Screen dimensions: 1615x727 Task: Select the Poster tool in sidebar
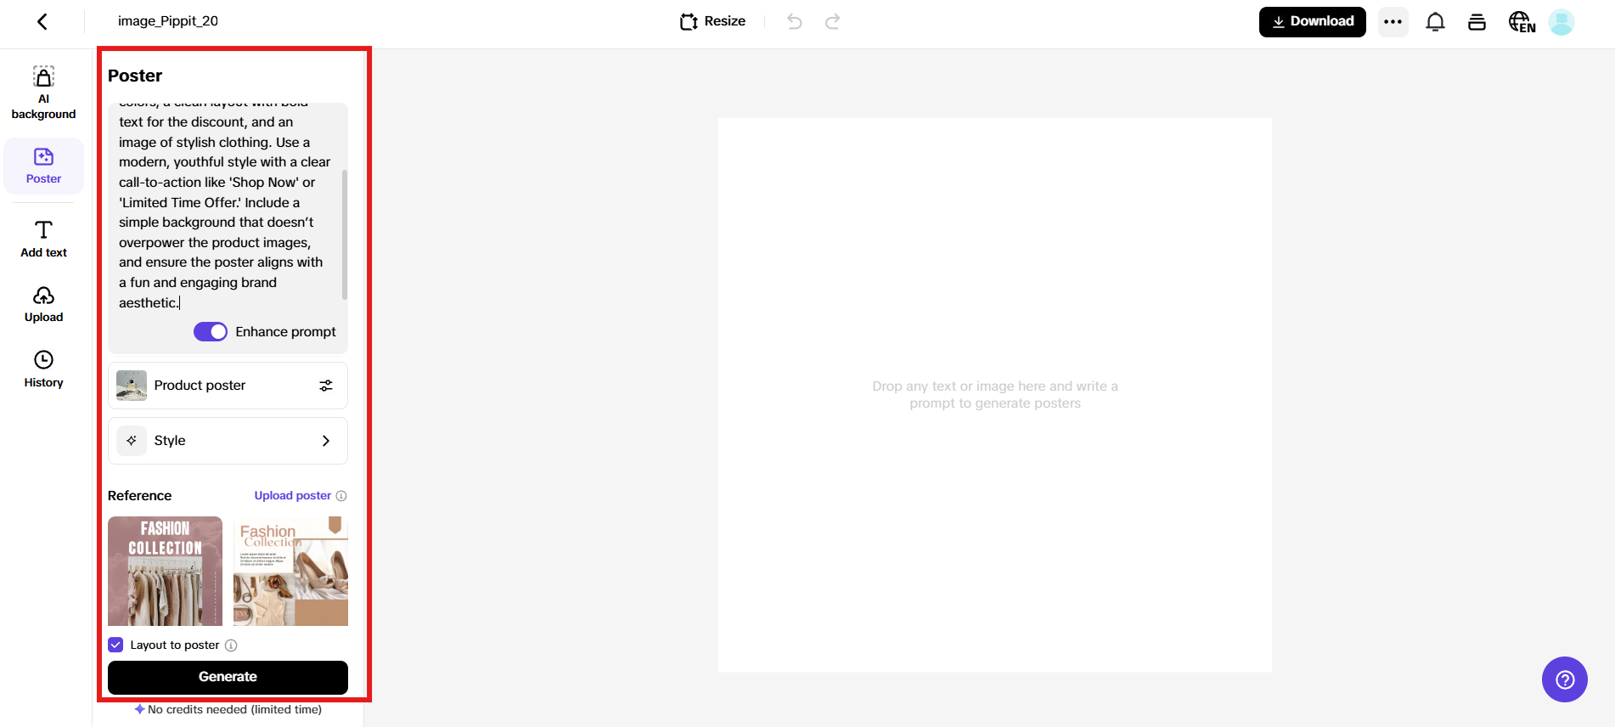coord(43,166)
